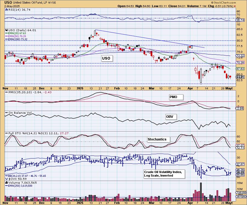This screenshot has height=205, width=247.
Task: Click the 27.27 stochastic %D value tag
Action: click(240, 145)
